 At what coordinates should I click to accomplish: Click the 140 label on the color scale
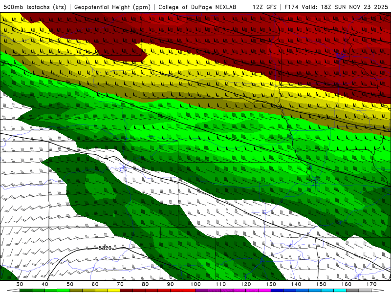click(296, 284)
